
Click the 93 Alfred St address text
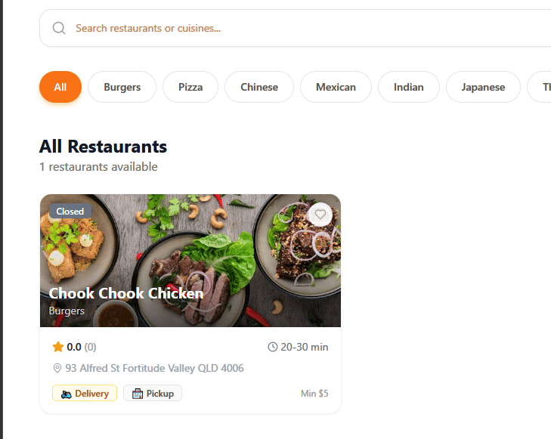coord(154,368)
